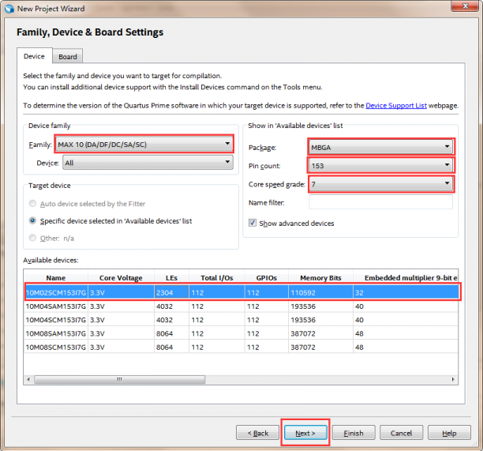The image size is (483, 451).
Task: Open the Family dropdown showing MAX 10
Action: pos(144,145)
